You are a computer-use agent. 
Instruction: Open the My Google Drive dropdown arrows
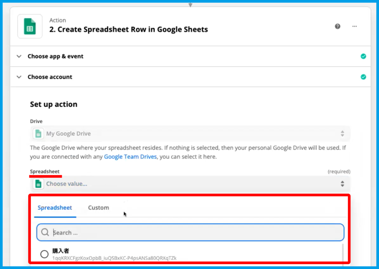click(342, 133)
